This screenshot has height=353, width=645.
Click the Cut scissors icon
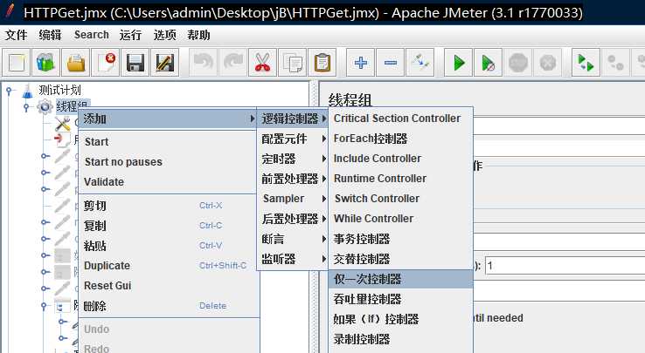pyautogui.click(x=262, y=63)
